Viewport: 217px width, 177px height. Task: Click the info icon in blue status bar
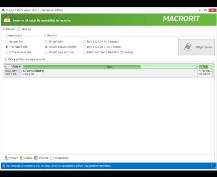point(4,166)
